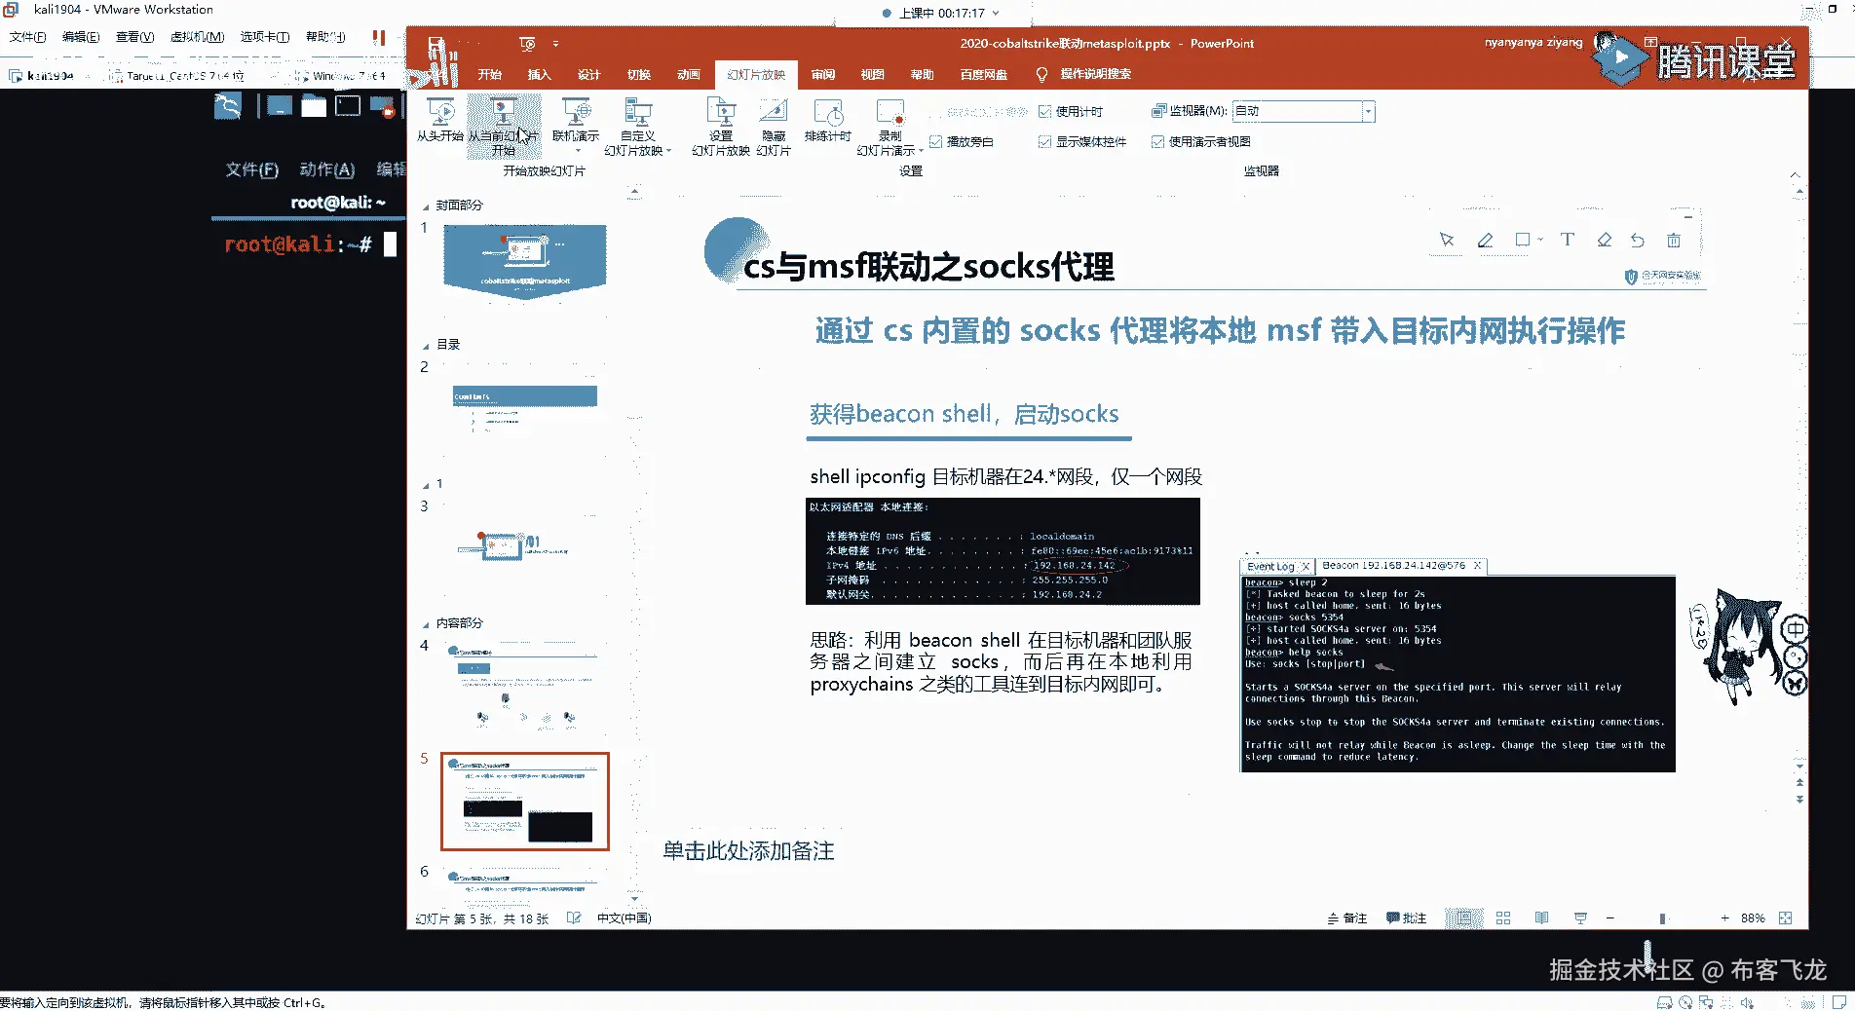Click the lightbulb Tell Me search icon
1855x1011 pixels.
[x=1041, y=75]
